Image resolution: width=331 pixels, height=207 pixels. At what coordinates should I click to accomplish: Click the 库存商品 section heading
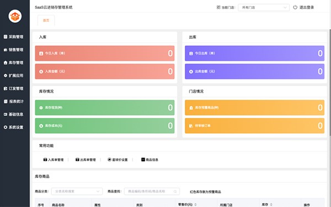[x=42, y=177]
